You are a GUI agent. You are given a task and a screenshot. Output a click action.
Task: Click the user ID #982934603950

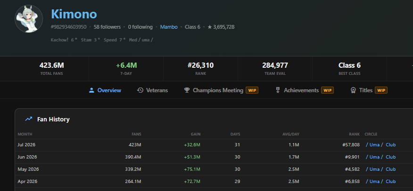[68, 27]
